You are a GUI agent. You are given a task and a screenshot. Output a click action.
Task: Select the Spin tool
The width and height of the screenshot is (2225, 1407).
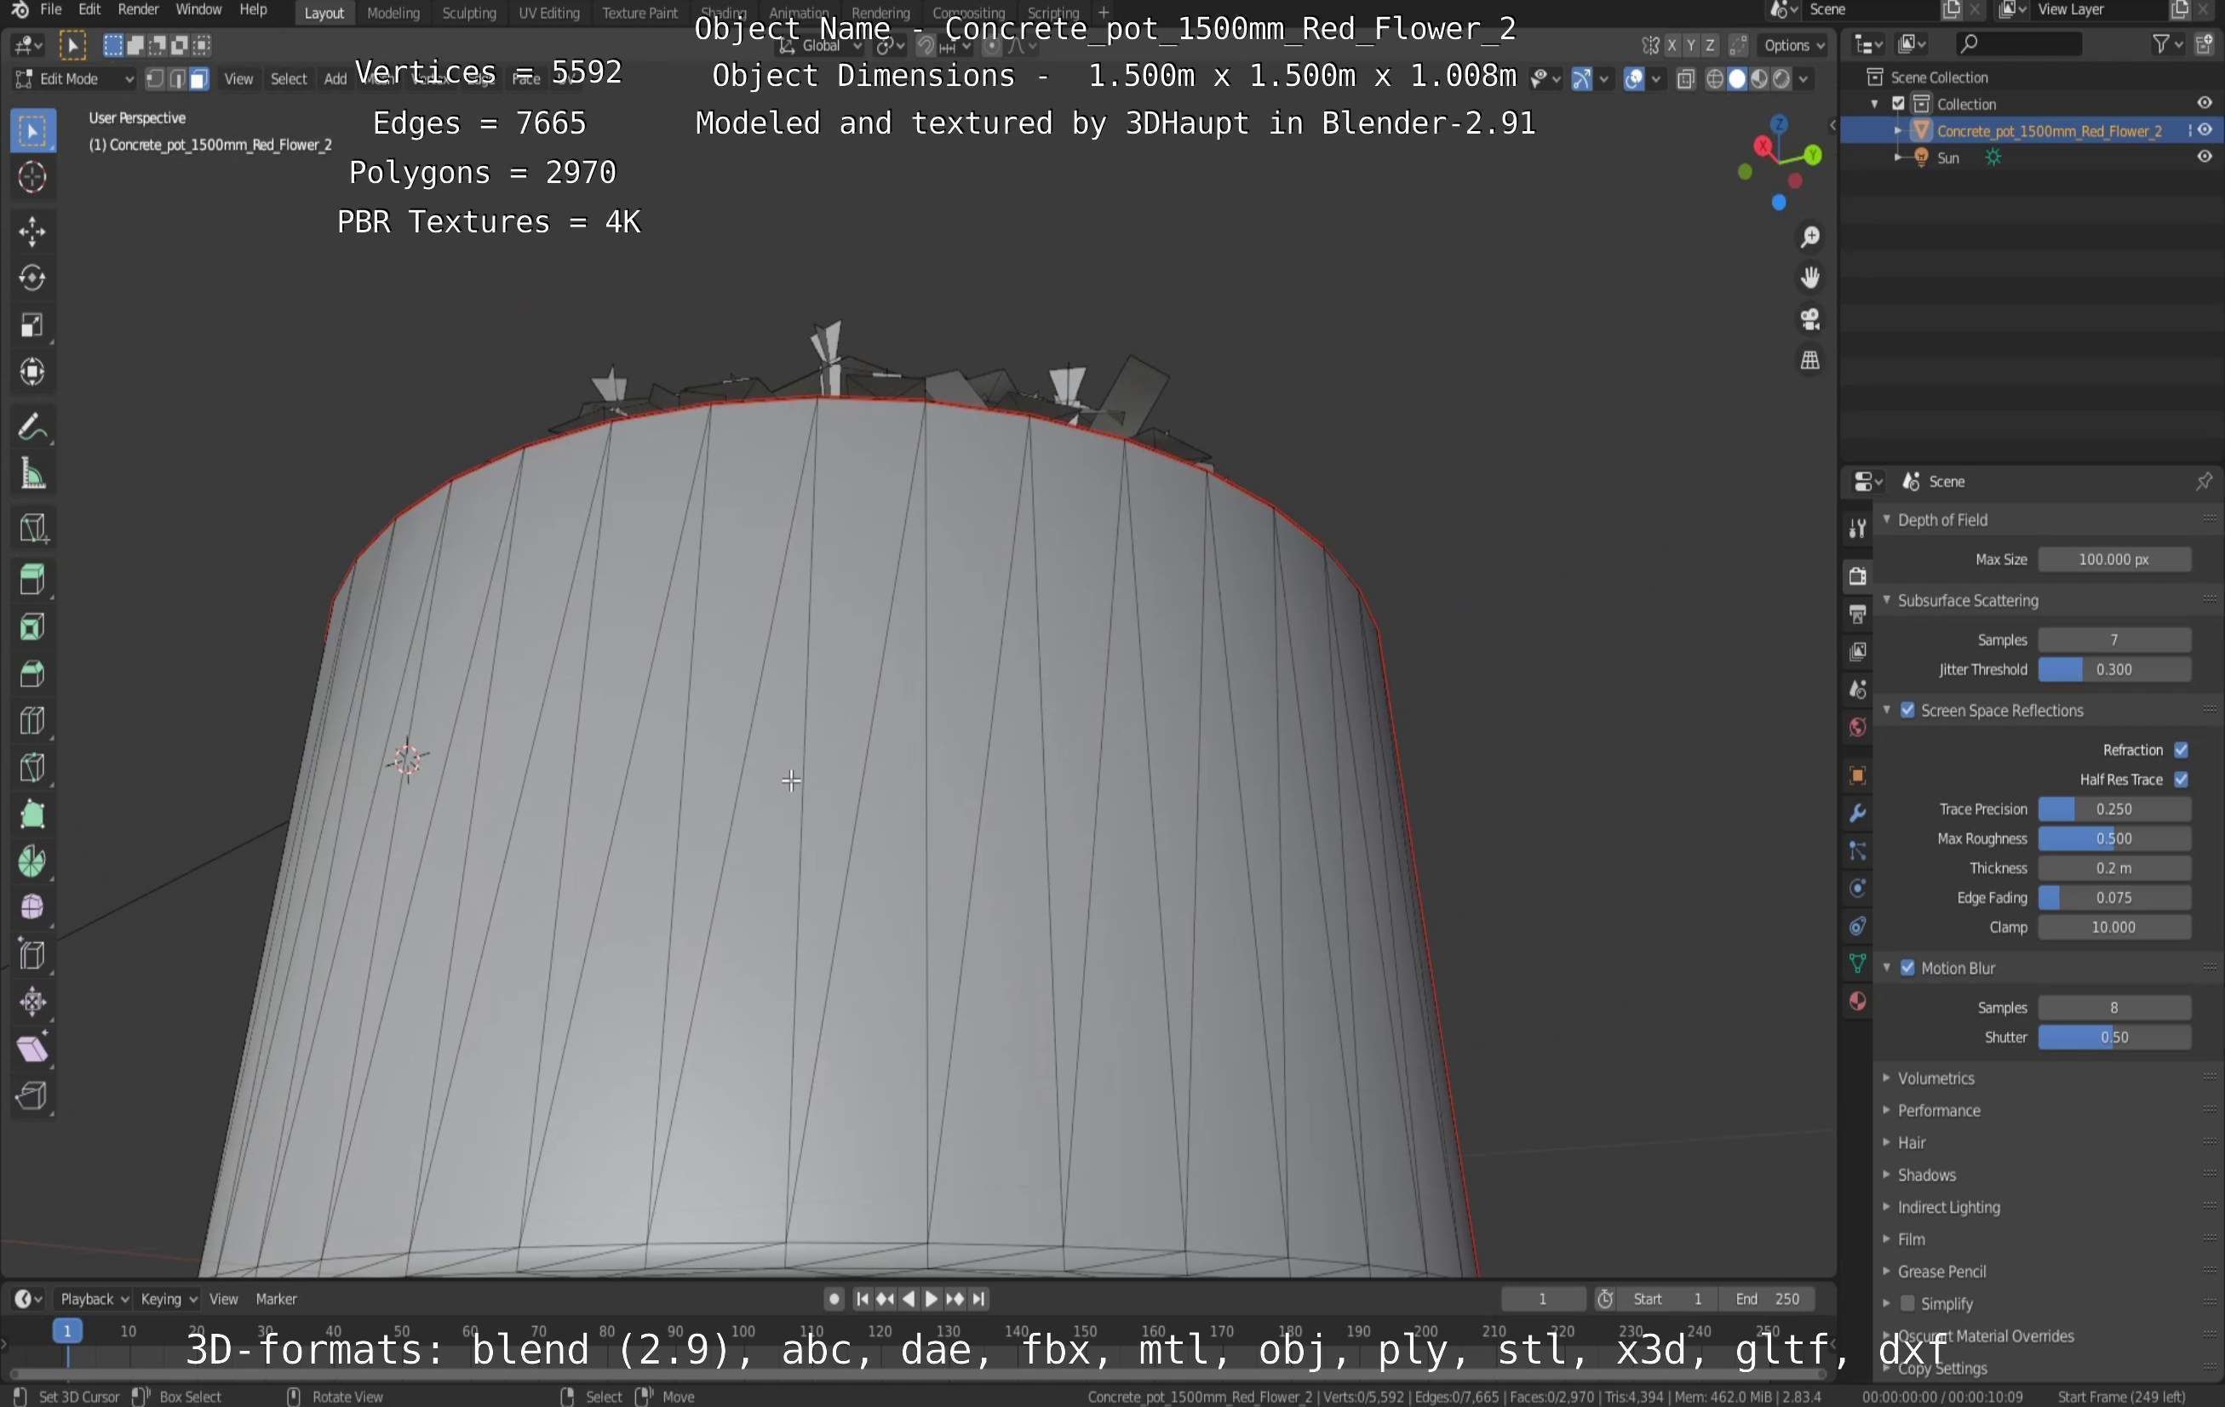click(x=32, y=862)
